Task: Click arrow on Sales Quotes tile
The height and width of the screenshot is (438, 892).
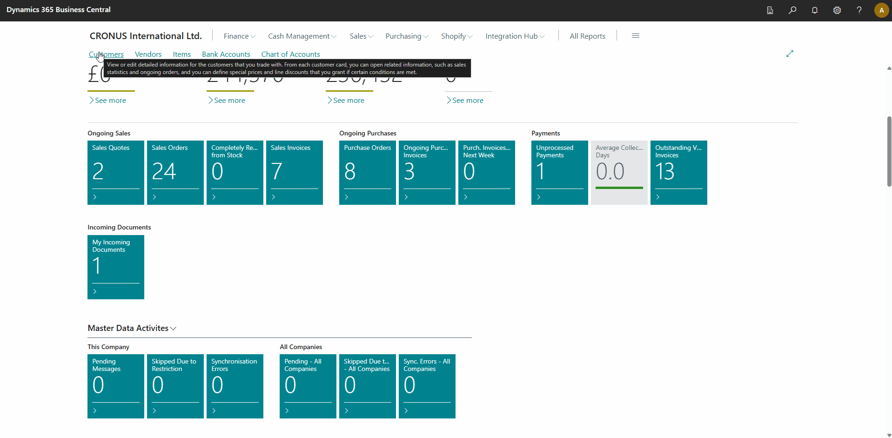Action: 95,197
